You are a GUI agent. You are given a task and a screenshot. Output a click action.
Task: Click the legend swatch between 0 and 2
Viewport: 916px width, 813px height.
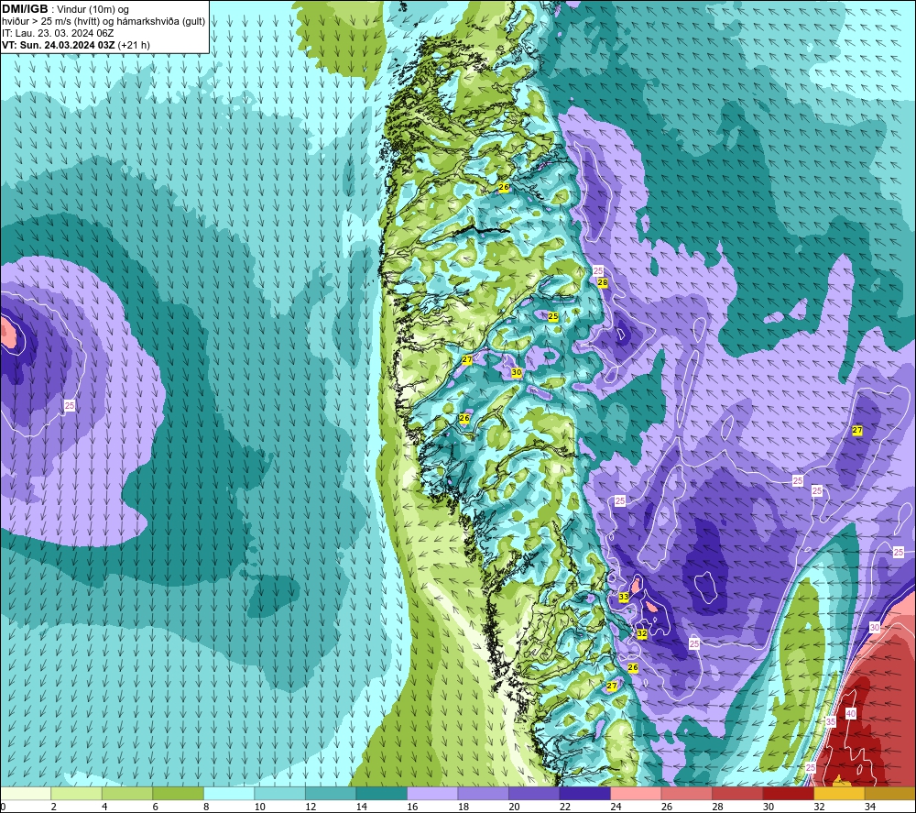tap(25, 793)
